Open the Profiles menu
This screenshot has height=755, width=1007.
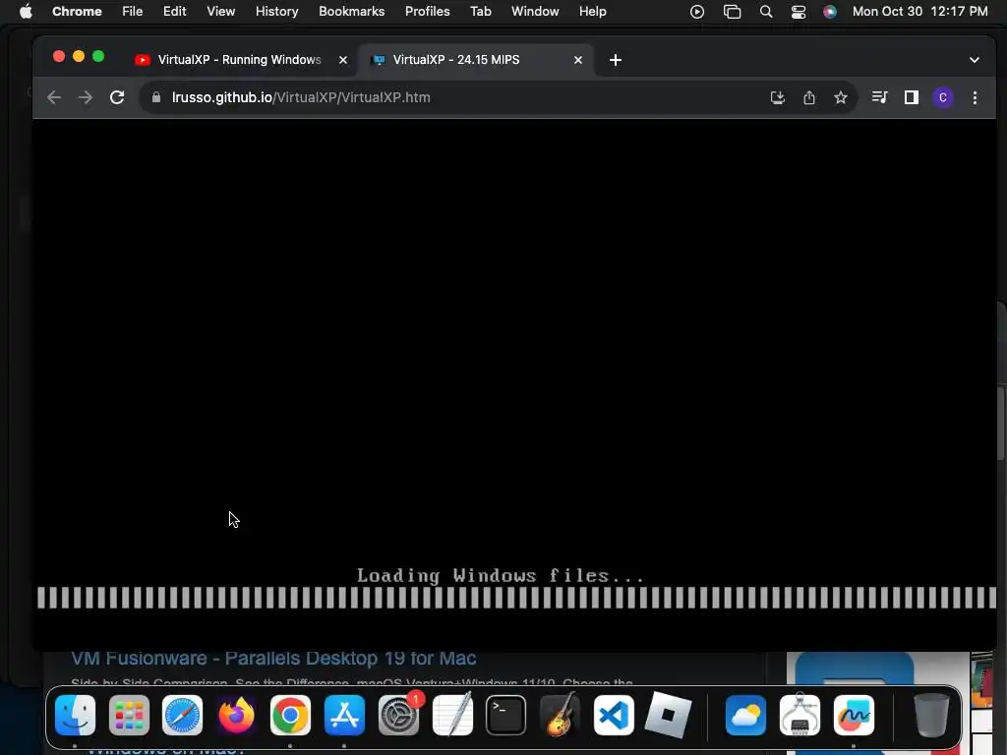point(427,12)
